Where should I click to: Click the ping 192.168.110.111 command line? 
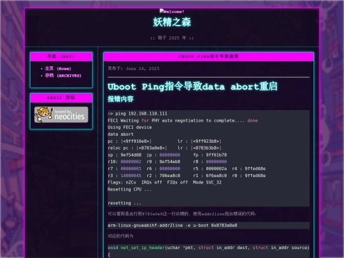click(x=138, y=113)
